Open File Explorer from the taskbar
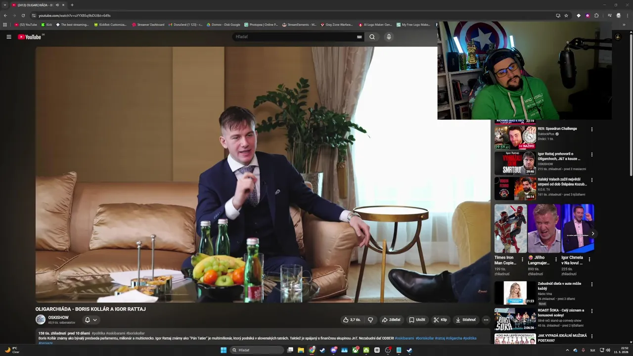The width and height of the screenshot is (633, 356). [301, 350]
